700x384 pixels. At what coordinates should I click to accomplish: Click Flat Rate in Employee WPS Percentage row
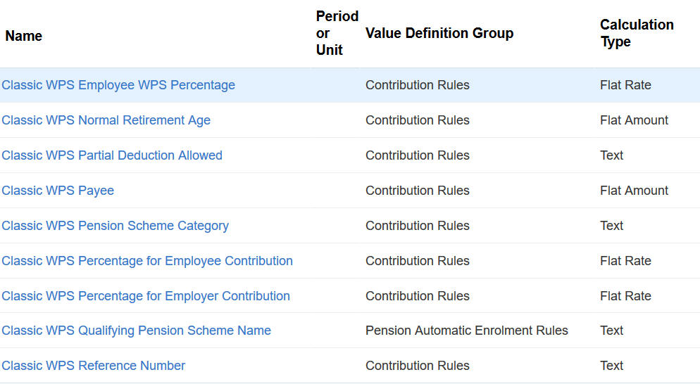(x=625, y=85)
